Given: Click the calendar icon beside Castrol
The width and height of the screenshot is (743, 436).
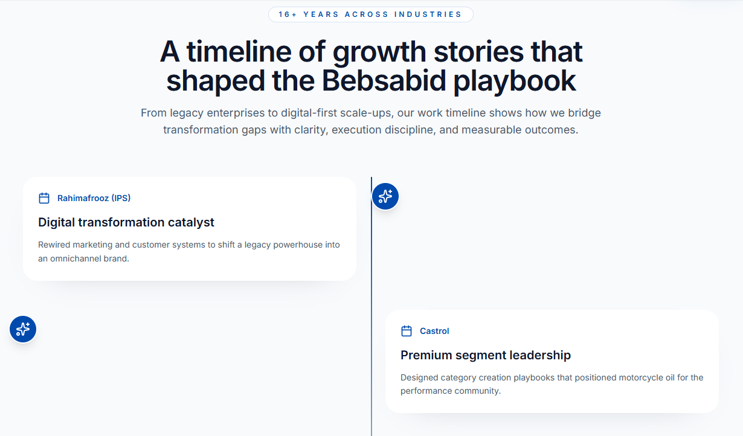Looking at the screenshot, I should [407, 331].
